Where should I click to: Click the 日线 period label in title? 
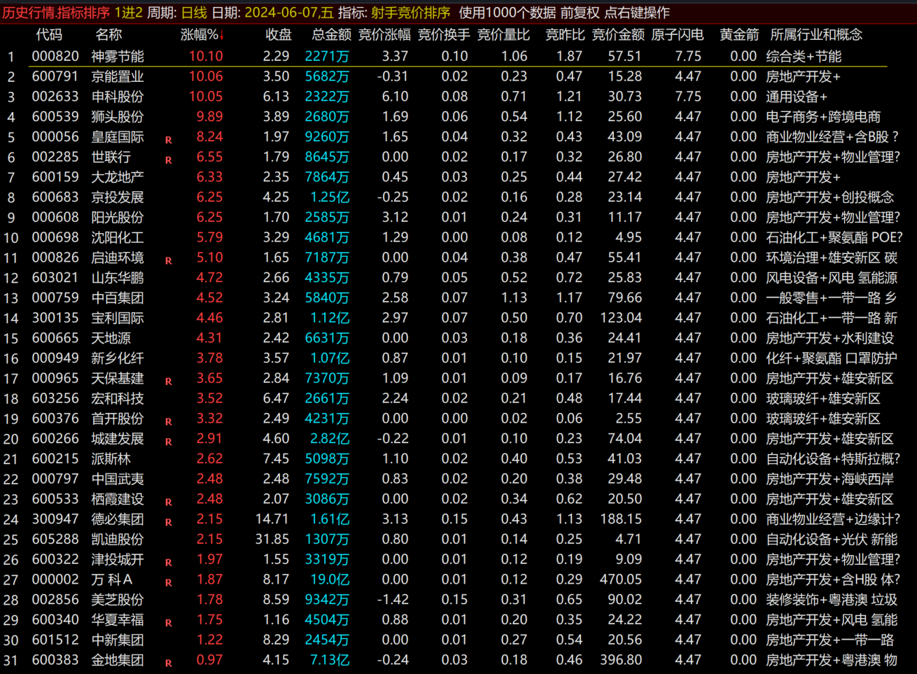click(194, 13)
